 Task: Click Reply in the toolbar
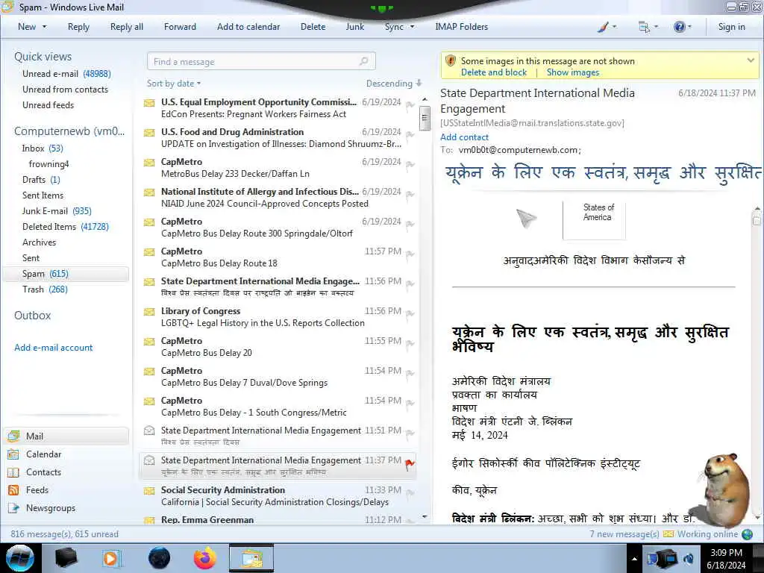point(78,27)
